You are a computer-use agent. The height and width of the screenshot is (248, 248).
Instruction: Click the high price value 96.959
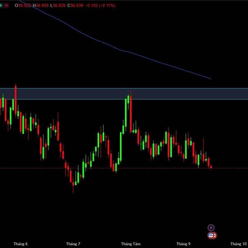[x=42, y=5]
